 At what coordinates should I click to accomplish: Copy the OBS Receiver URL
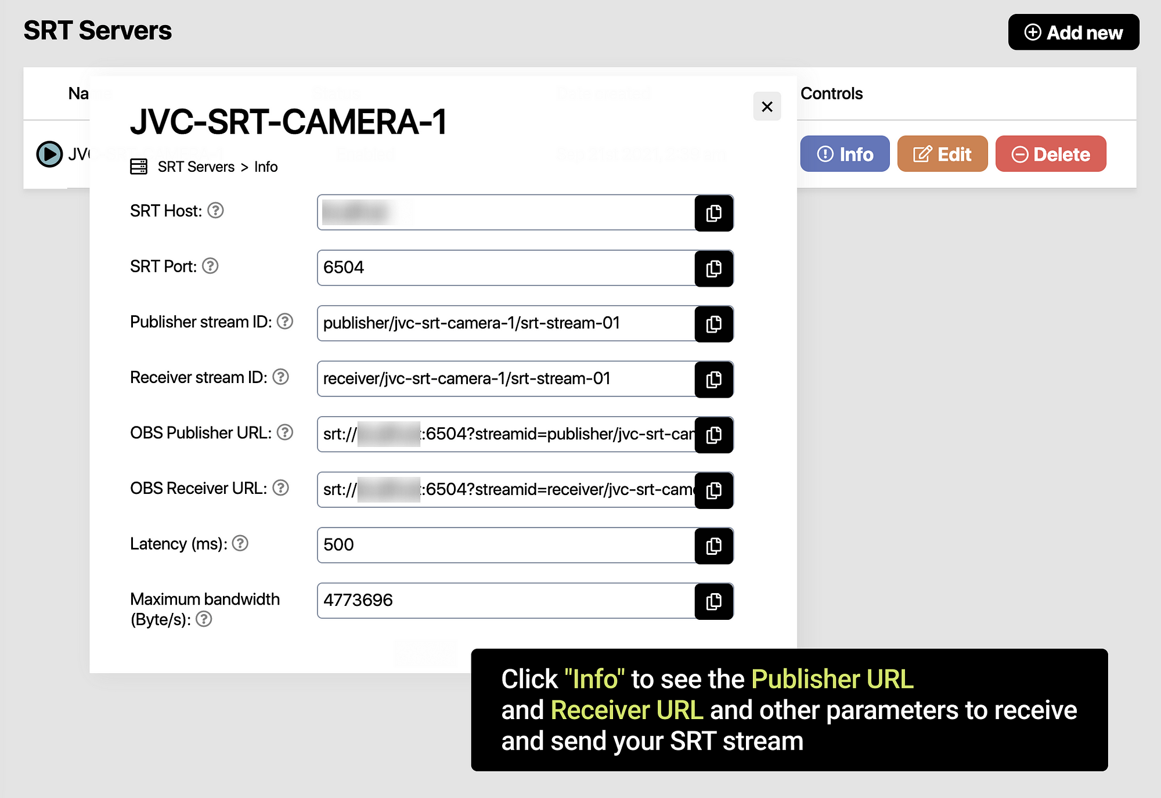point(713,490)
